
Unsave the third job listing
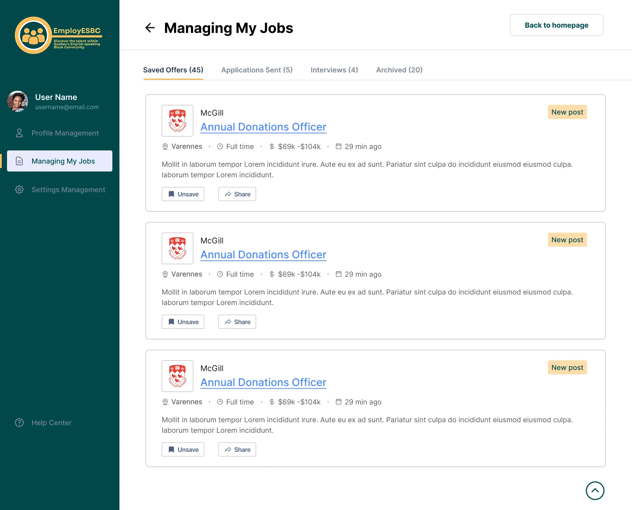point(183,449)
